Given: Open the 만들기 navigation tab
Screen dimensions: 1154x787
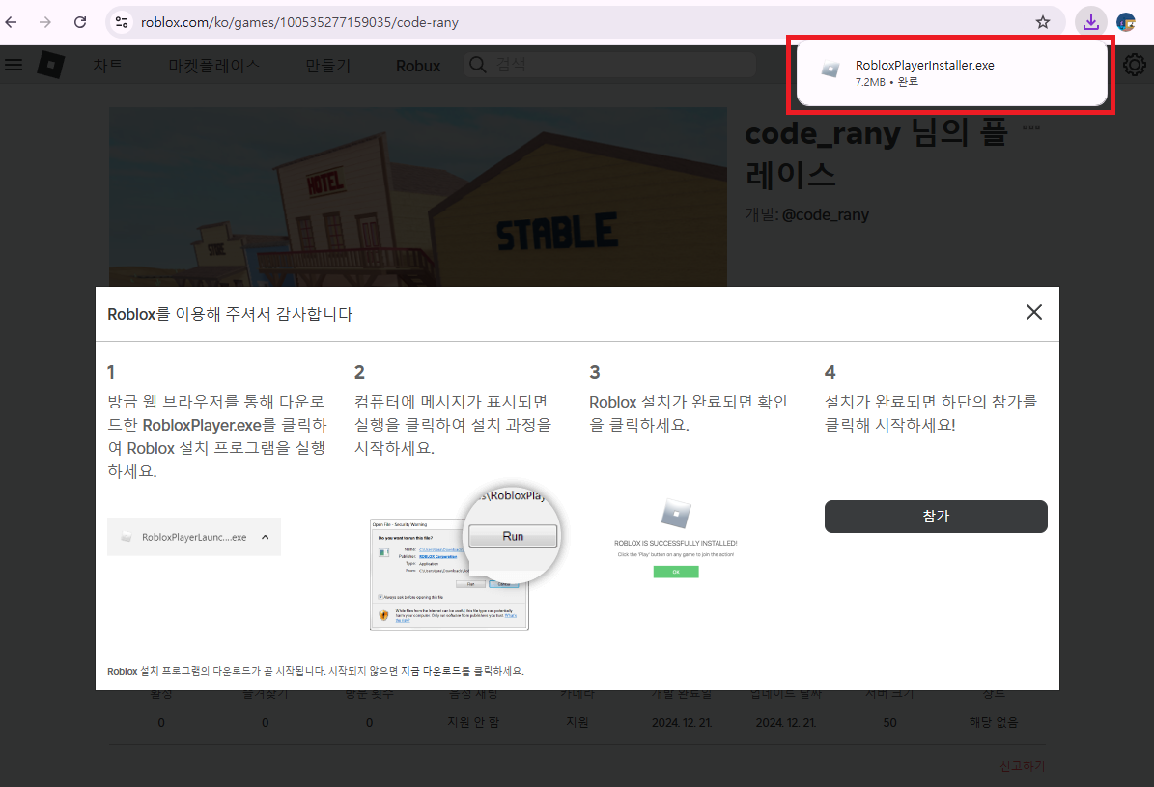Looking at the screenshot, I should click(x=328, y=66).
